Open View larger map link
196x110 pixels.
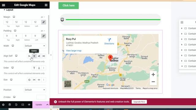(74, 51)
